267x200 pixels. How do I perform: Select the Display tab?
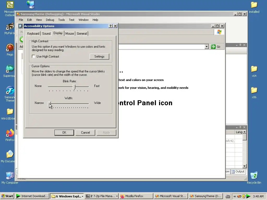tap(58, 33)
